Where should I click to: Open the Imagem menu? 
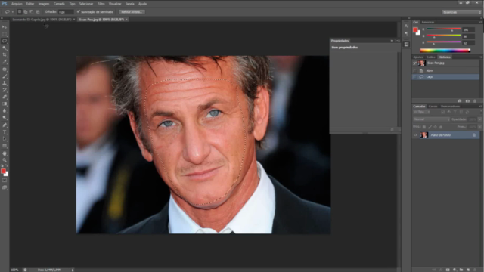coord(44,4)
